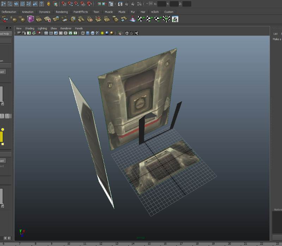Image resolution: width=282 pixels, height=246 pixels.
Task: Open the List menu in right panel
Action: 275,34
